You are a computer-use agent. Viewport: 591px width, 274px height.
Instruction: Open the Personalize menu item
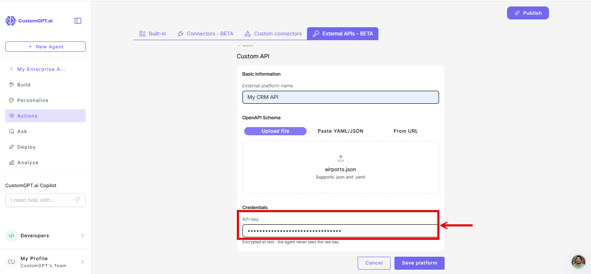(x=45, y=100)
